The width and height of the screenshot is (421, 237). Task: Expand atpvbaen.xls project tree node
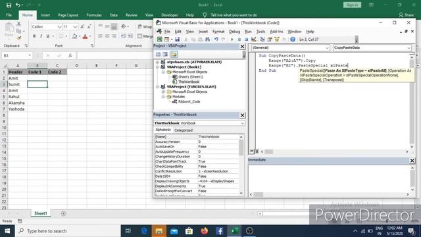coord(158,62)
